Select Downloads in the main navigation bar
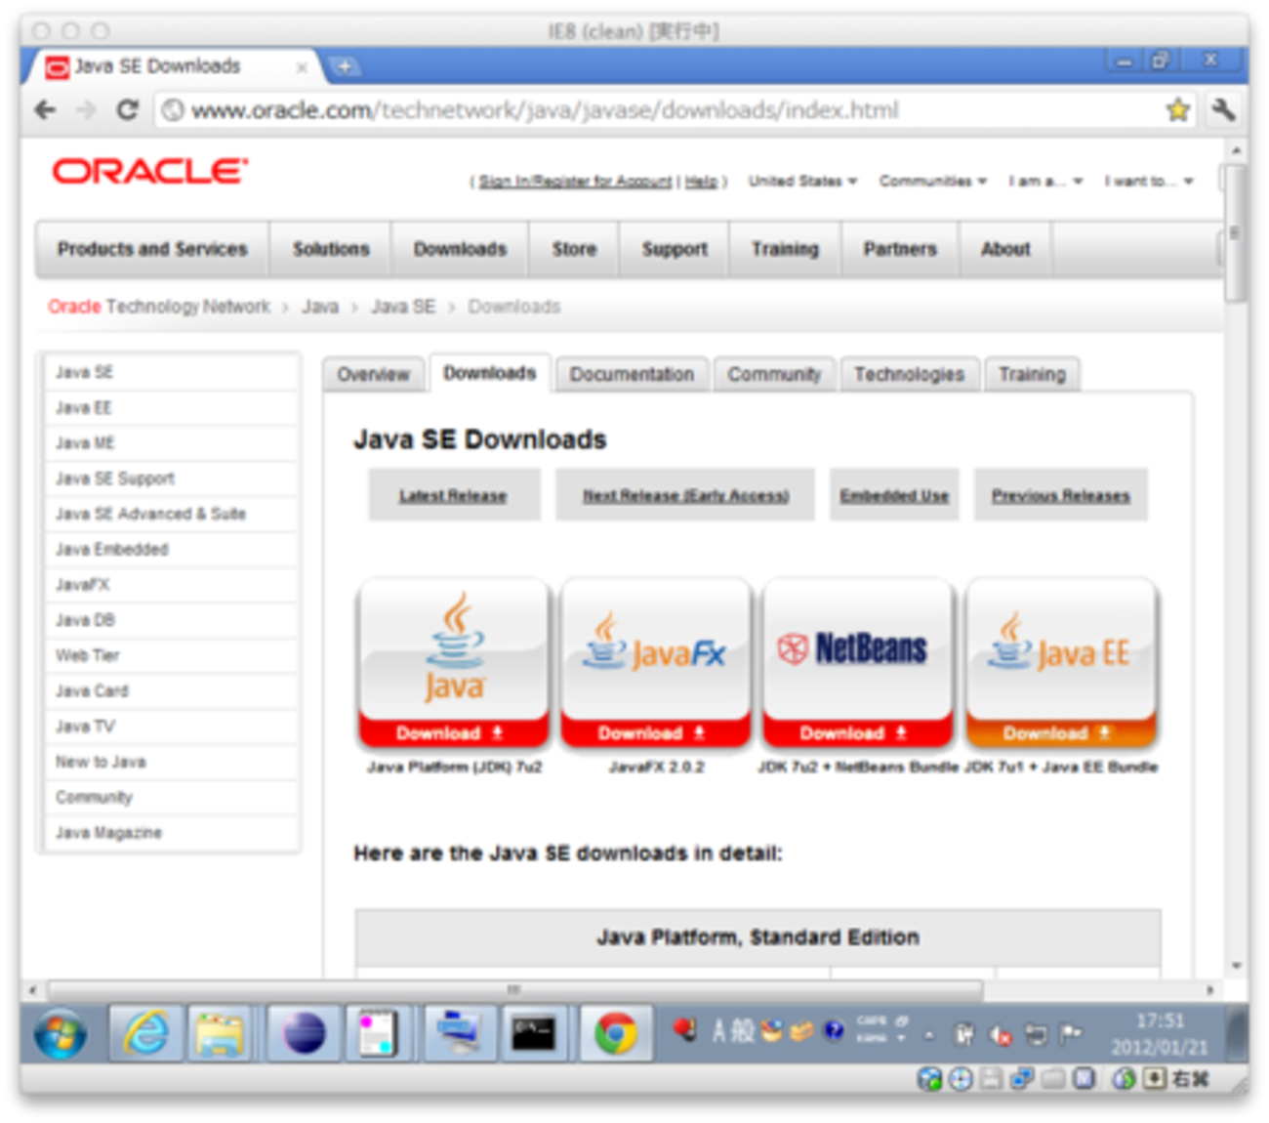The width and height of the screenshot is (1269, 1123). click(460, 249)
